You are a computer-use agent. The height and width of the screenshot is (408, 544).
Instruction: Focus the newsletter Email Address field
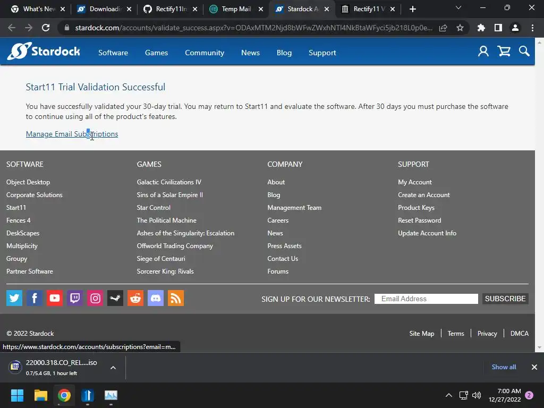click(x=426, y=299)
